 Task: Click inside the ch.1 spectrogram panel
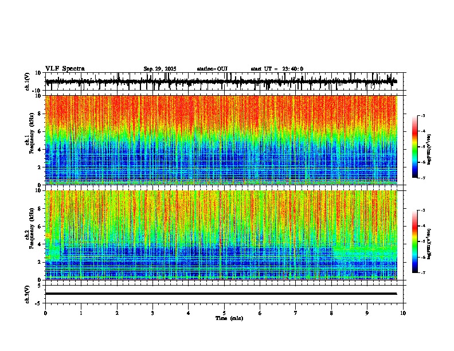pyautogui.click(x=221, y=140)
